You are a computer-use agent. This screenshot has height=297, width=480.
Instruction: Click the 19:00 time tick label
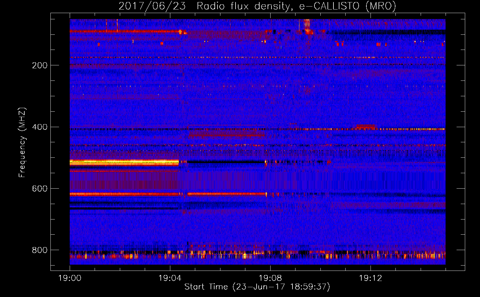point(70,278)
